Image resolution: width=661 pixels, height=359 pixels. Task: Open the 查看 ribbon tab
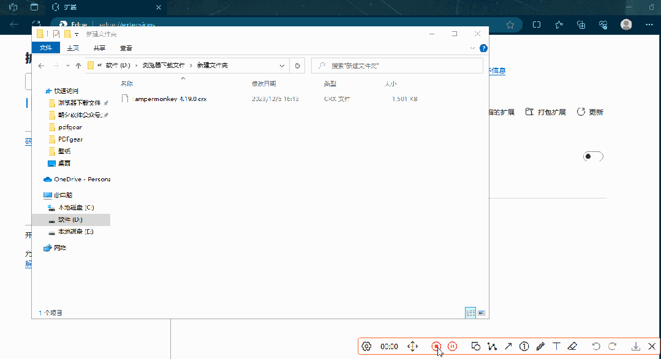click(126, 48)
